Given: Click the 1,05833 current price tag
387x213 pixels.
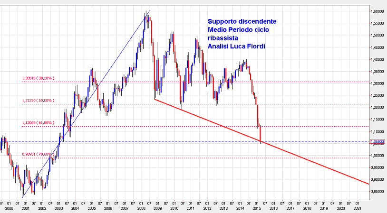Looking at the screenshot, I should click(x=377, y=141).
